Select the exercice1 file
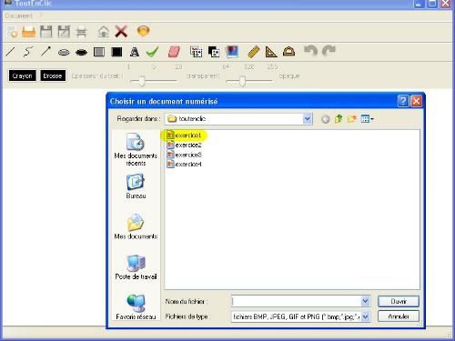 [184, 135]
